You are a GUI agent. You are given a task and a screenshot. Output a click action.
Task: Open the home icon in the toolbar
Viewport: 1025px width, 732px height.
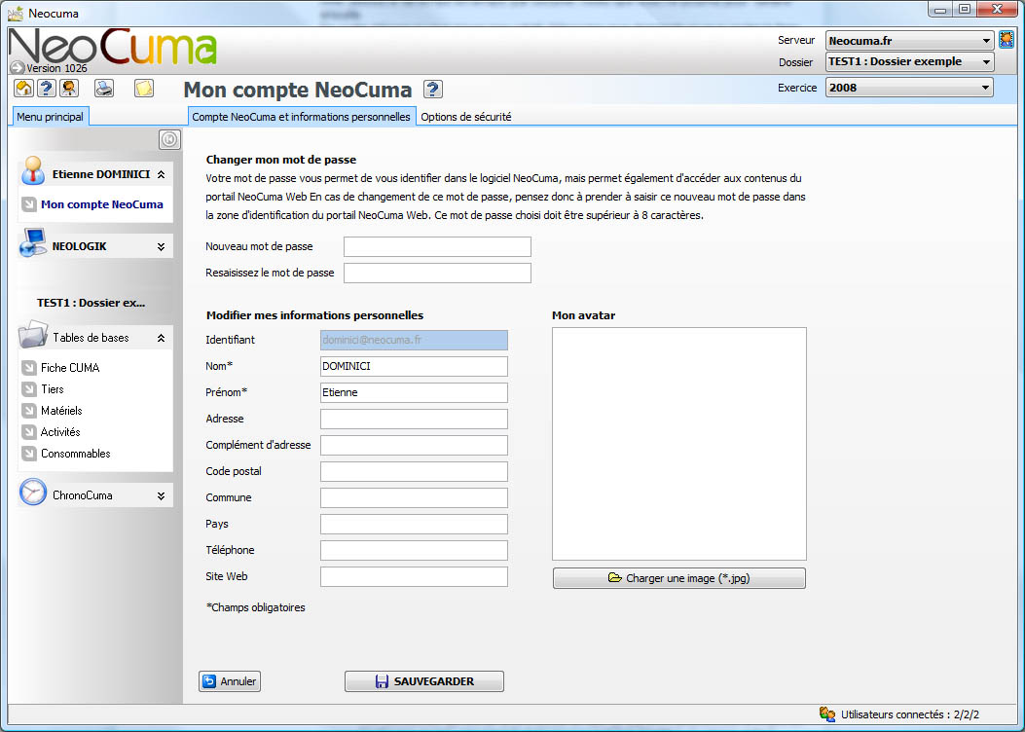coord(23,88)
